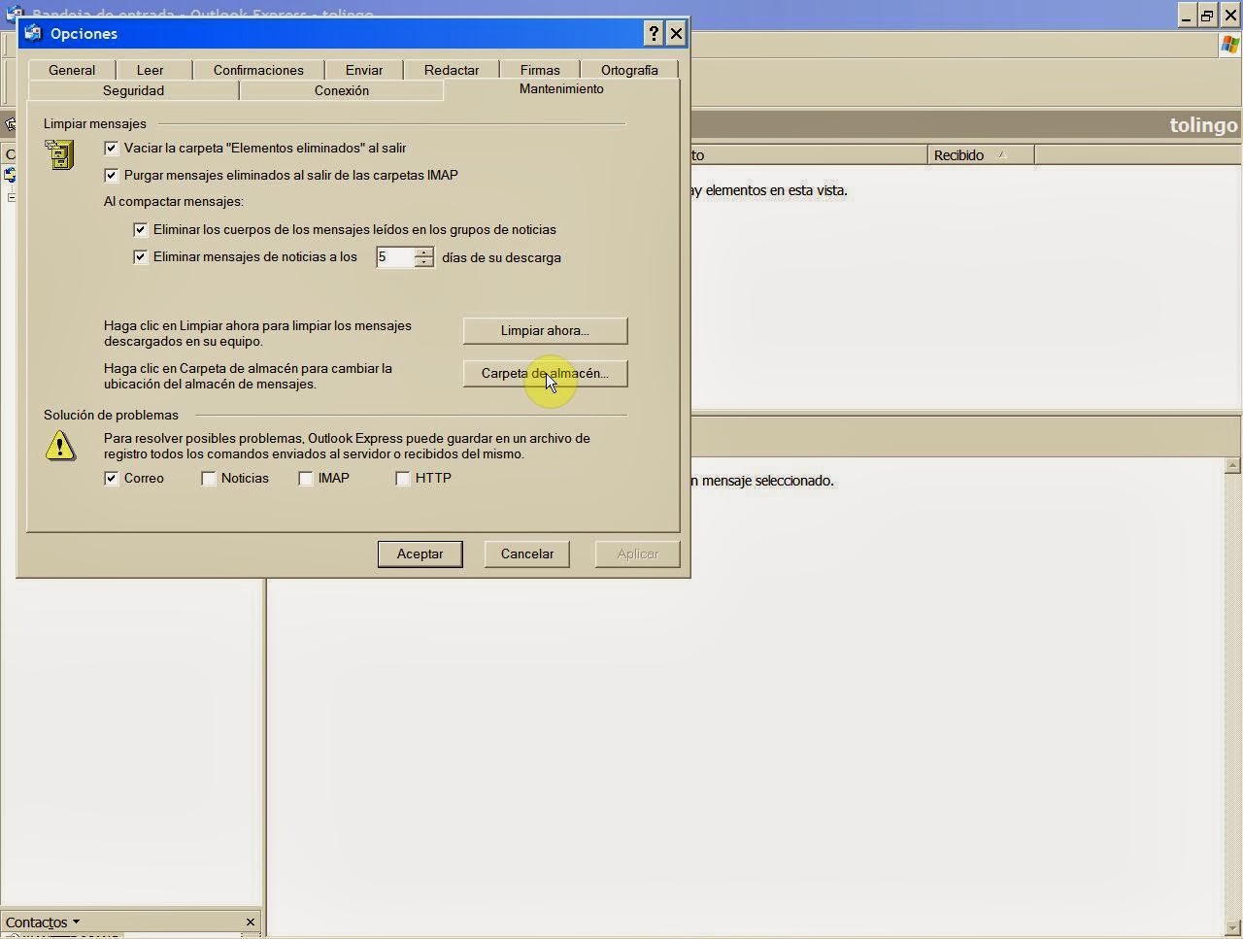Open the Confirmaciones tab

coord(258,70)
